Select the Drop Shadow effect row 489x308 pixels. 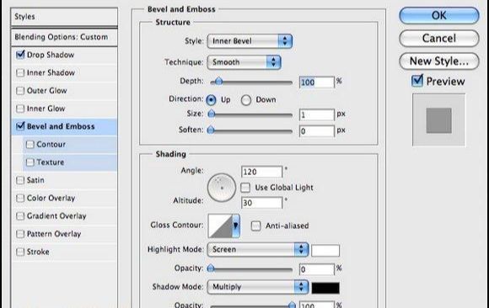click(64, 55)
